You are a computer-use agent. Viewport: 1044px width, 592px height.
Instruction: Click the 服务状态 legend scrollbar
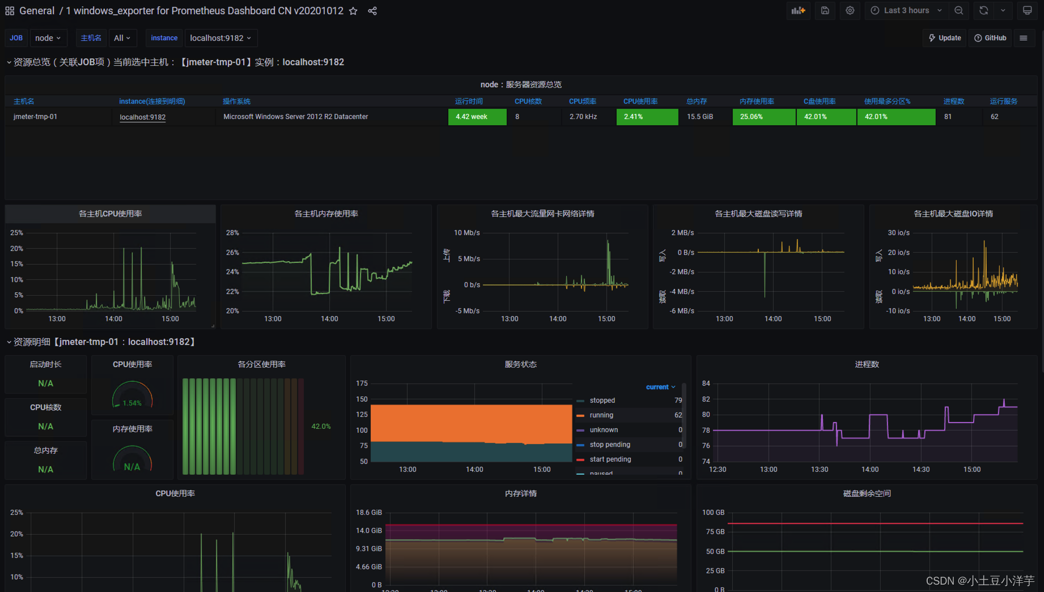tap(684, 415)
